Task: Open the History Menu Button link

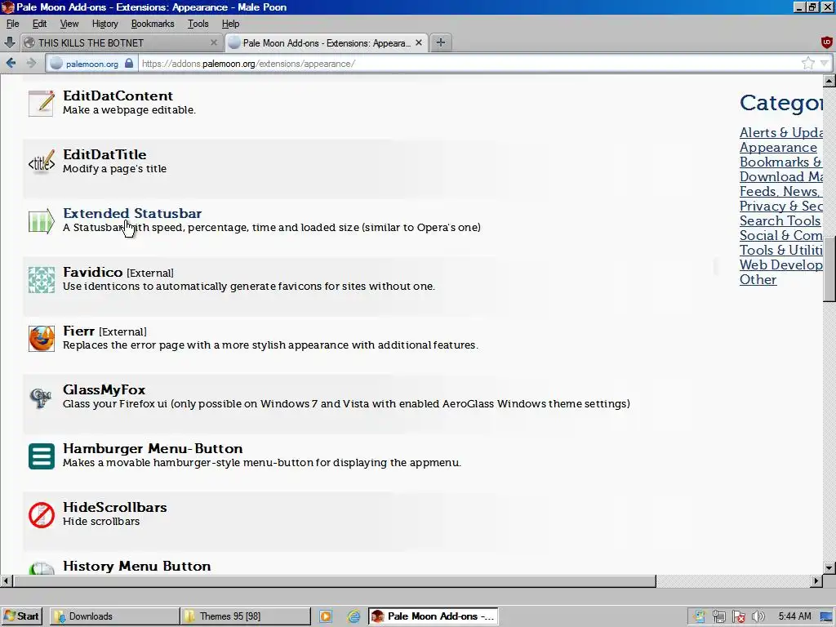Action: (136, 567)
